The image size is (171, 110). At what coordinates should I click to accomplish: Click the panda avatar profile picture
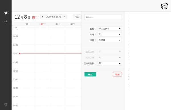tap(164, 6)
